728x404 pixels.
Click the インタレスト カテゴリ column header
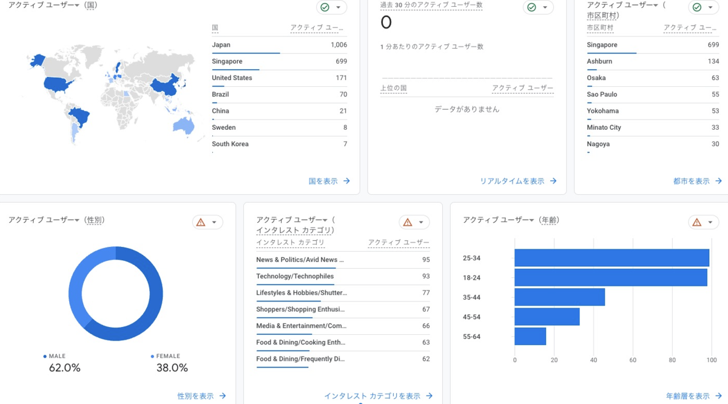[290, 243]
